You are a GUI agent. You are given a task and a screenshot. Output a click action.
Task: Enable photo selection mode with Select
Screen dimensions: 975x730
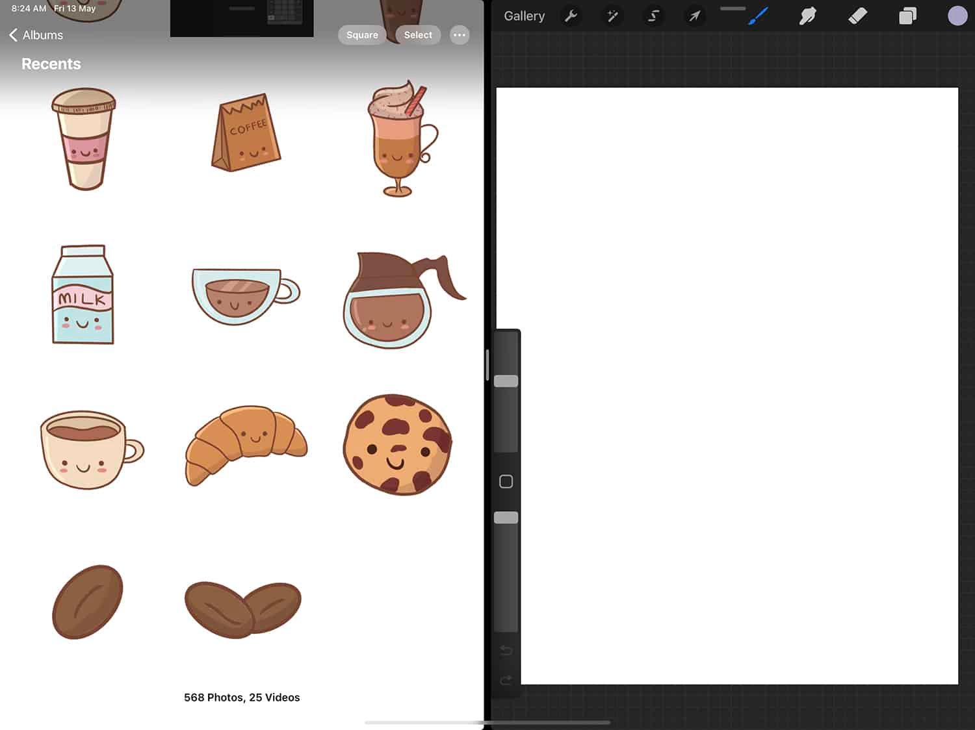point(418,34)
